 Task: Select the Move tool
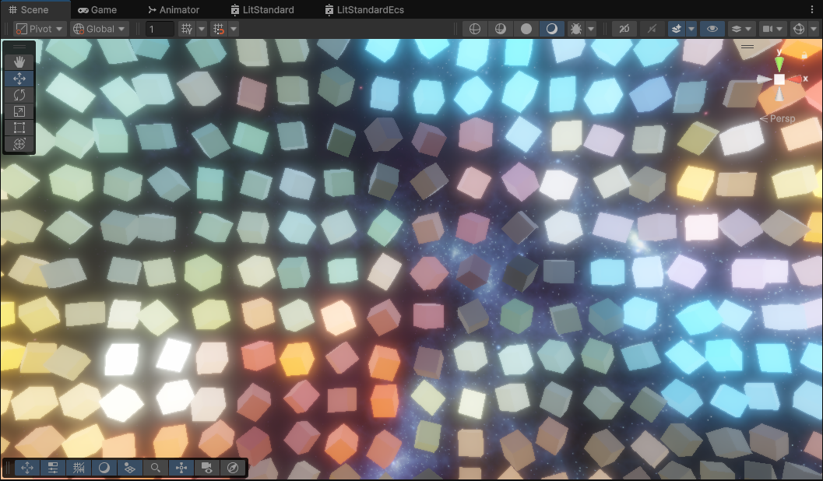tap(19, 78)
